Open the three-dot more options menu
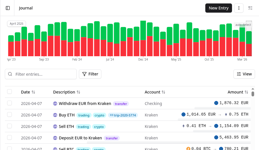The image size is (259, 150). [239, 8]
